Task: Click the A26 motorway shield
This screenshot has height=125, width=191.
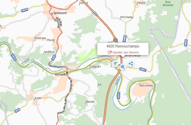Action: coord(95,13)
